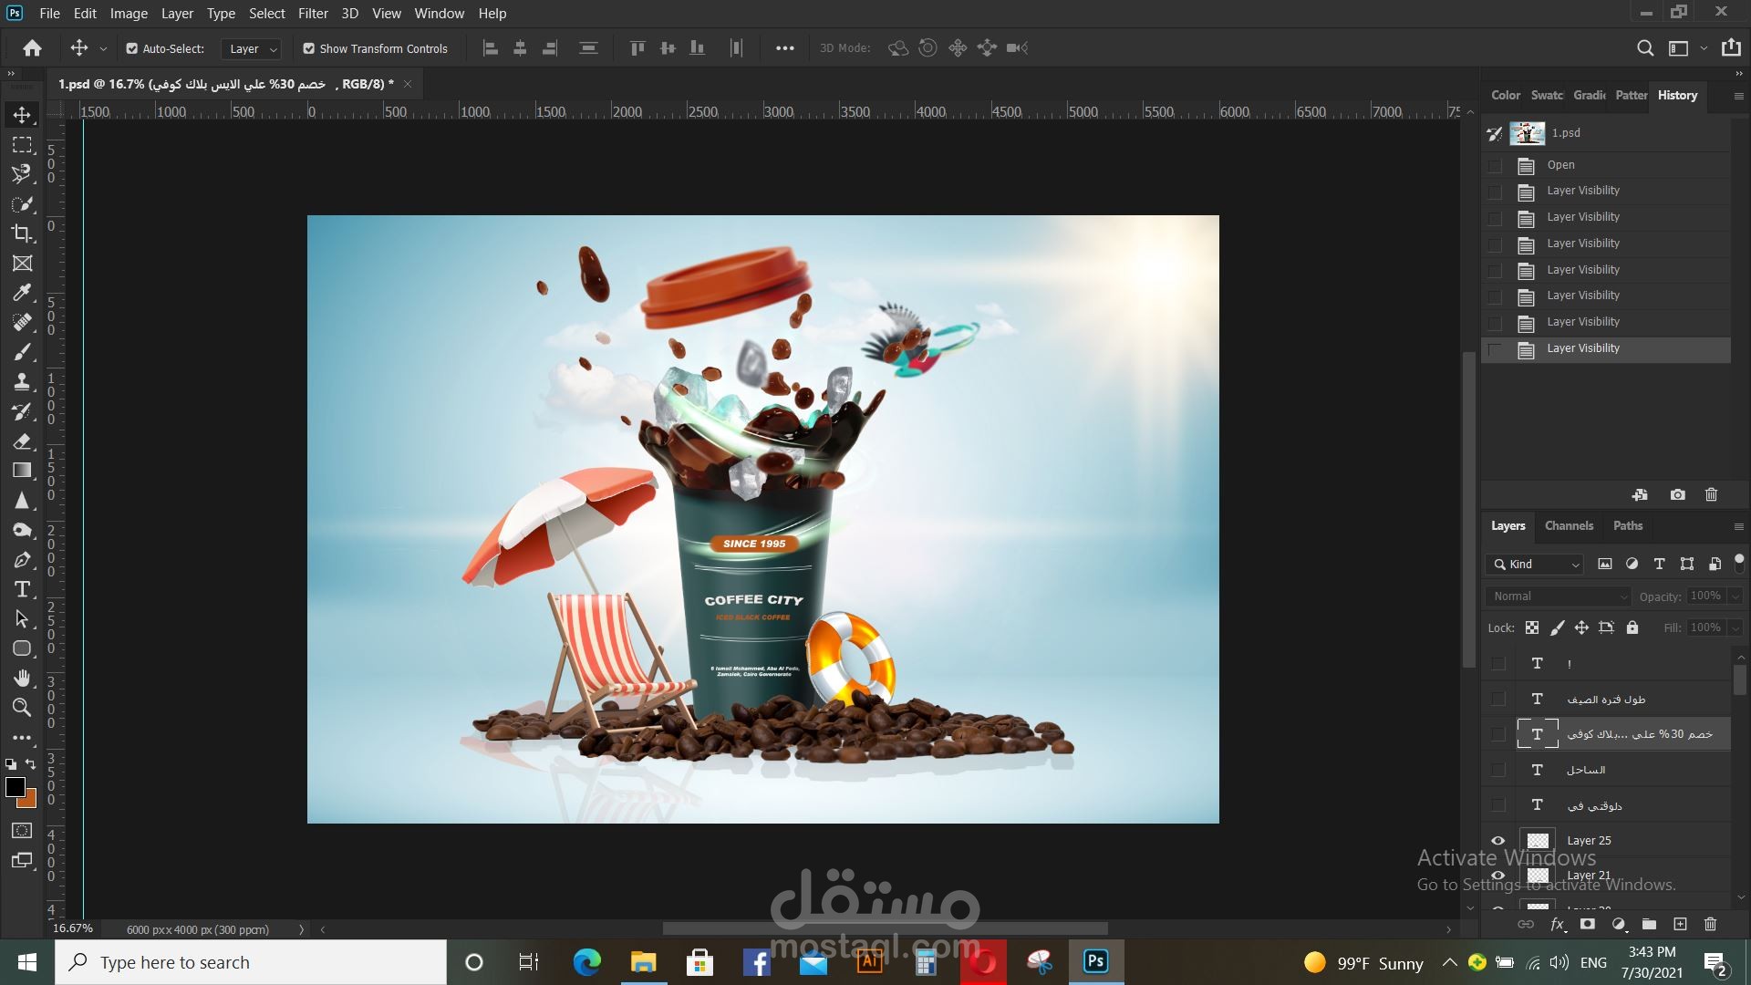Select the Open history state
This screenshot has height=985, width=1751.
(1560, 165)
